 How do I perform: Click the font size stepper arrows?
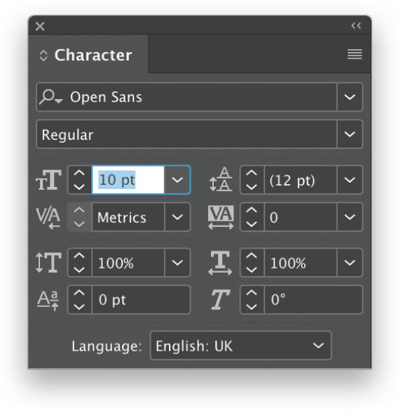point(79,180)
